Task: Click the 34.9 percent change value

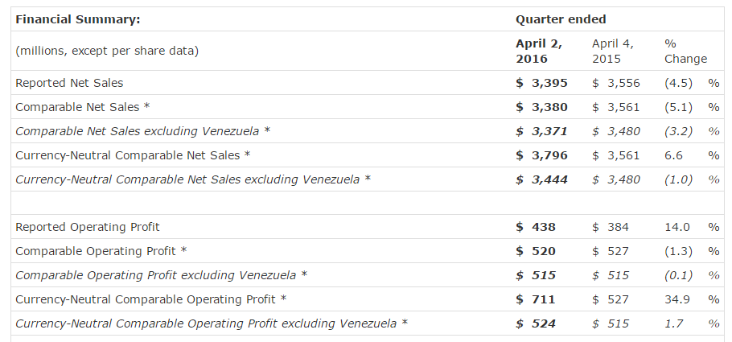Action: pyautogui.click(x=677, y=299)
